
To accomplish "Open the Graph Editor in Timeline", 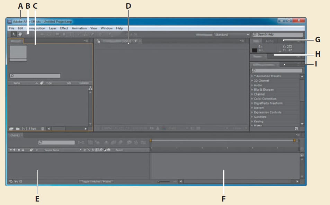I will [143, 142].
